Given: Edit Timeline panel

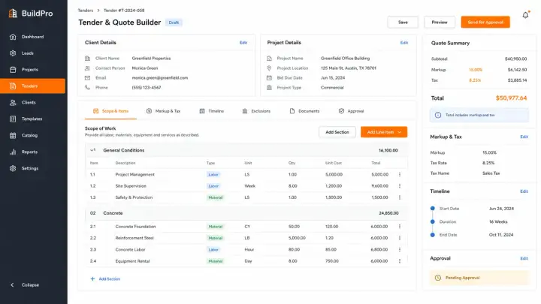Looking at the screenshot, I should coord(524,191).
